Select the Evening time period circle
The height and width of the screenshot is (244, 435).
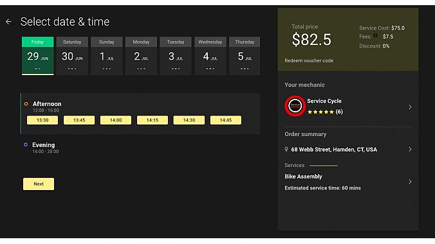coord(26,144)
